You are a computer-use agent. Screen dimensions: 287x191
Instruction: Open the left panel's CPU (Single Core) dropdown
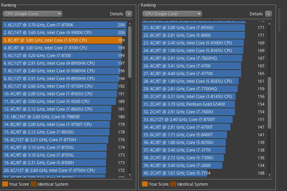click(x=33, y=14)
